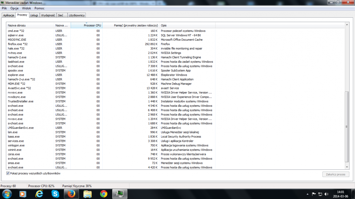Click 'Procesor CPU: 82%' in status bar

click(x=41, y=186)
